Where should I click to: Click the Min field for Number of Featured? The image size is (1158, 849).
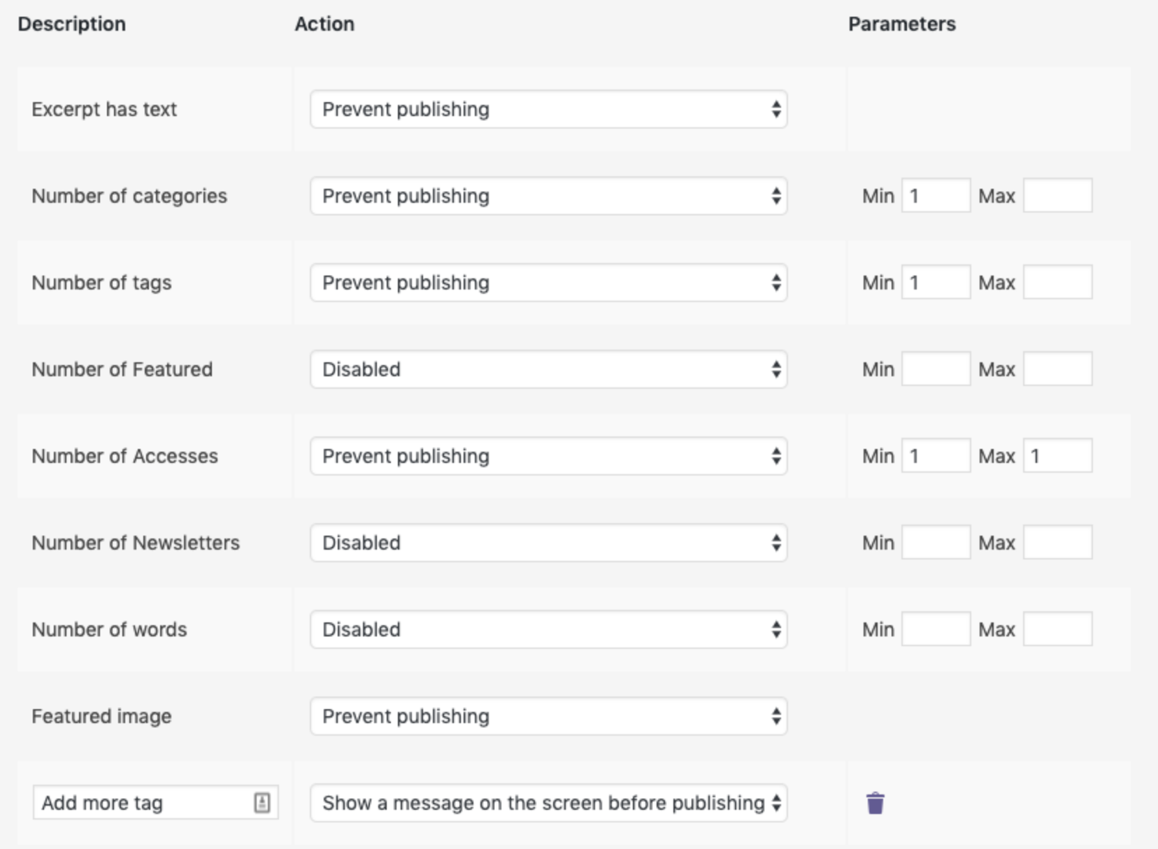pos(936,369)
